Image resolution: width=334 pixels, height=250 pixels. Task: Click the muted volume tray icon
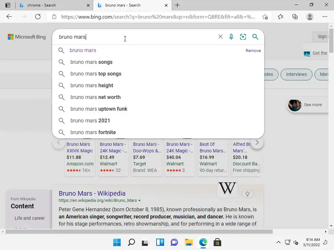pyautogui.click(x=296, y=242)
